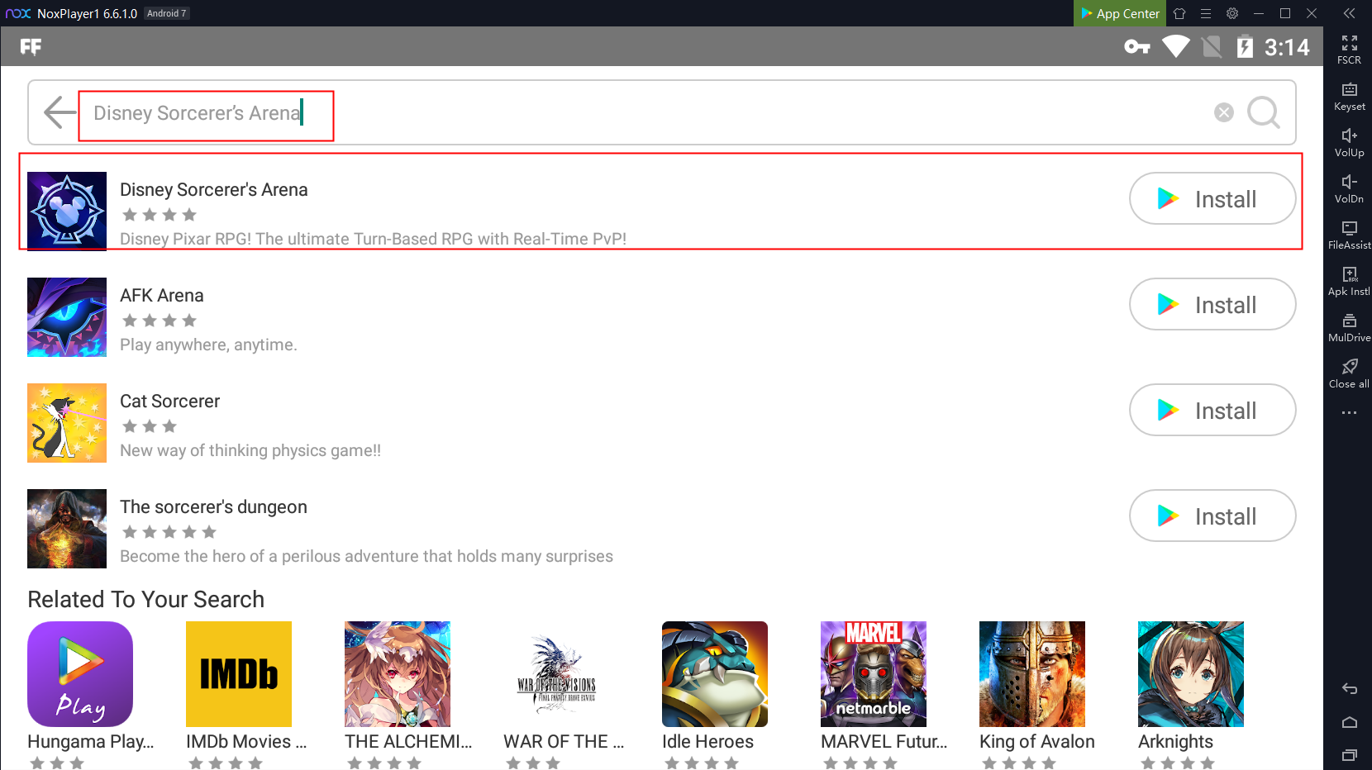The height and width of the screenshot is (770, 1372).
Task: Clear the search text with X icon
Action: click(x=1223, y=112)
